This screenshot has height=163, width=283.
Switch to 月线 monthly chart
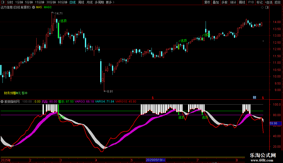point(89,2)
